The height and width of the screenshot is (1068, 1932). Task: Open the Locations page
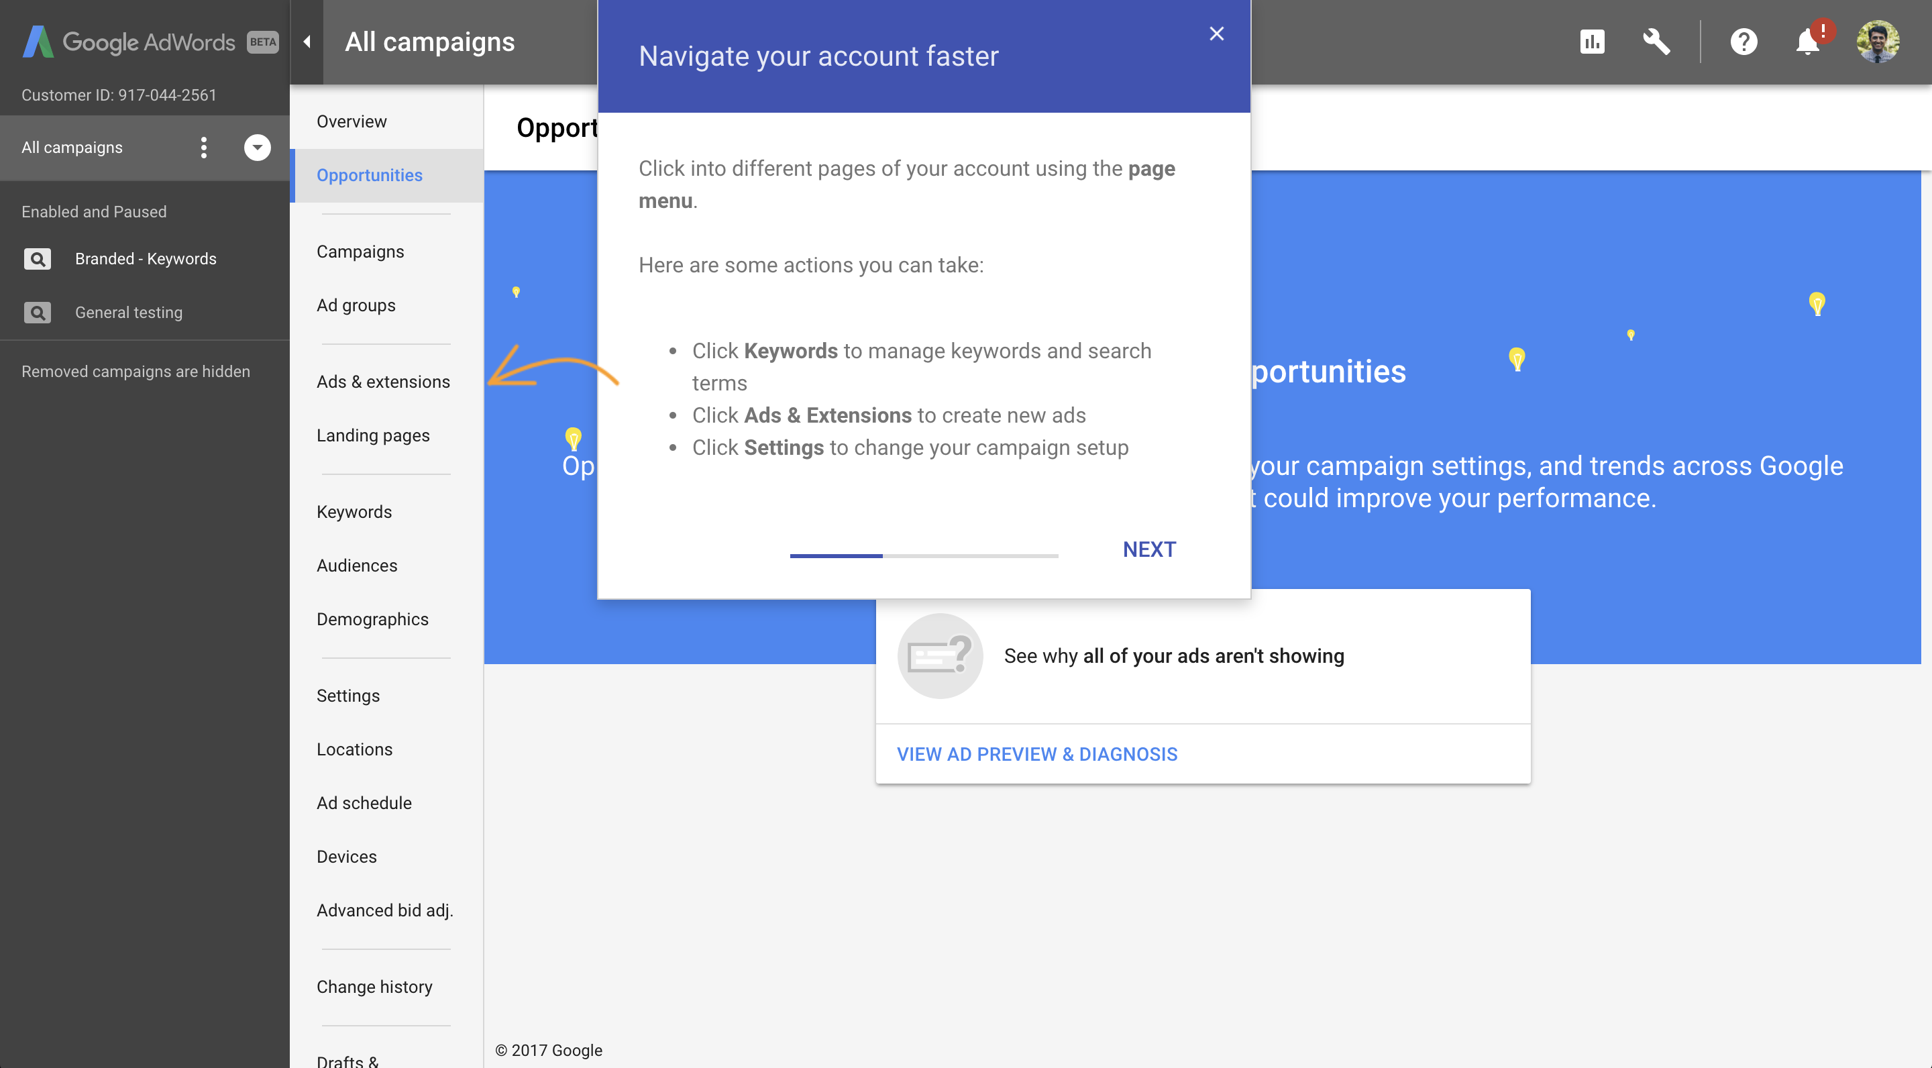coord(355,750)
